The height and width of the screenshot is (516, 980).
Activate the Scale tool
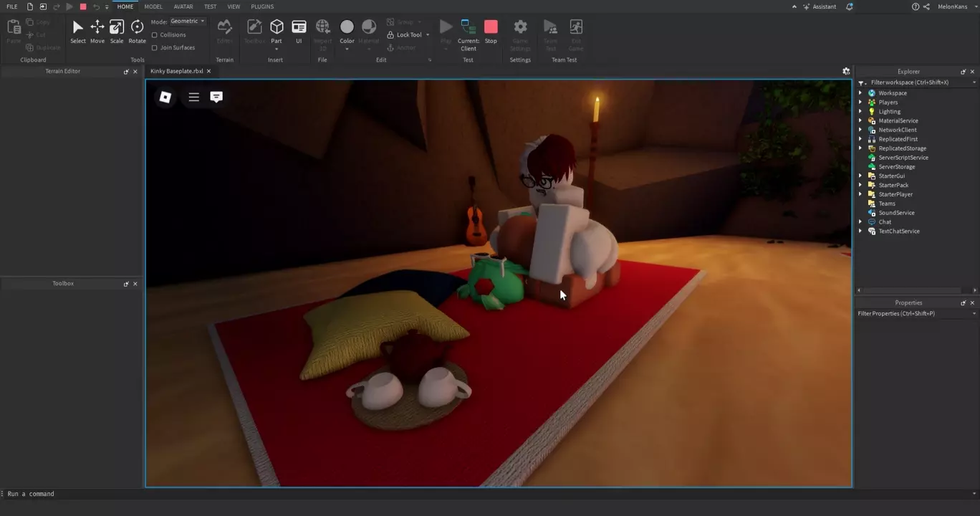click(116, 31)
